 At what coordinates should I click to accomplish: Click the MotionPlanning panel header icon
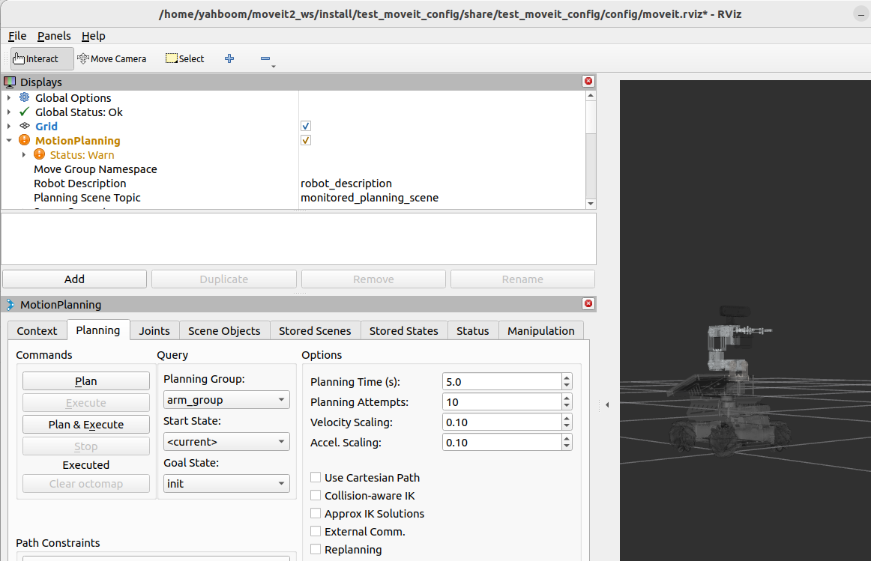(10, 305)
